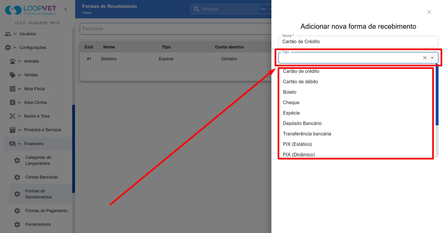Select Cartão de débito option
This screenshot has height=233, width=445.
[357, 82]
